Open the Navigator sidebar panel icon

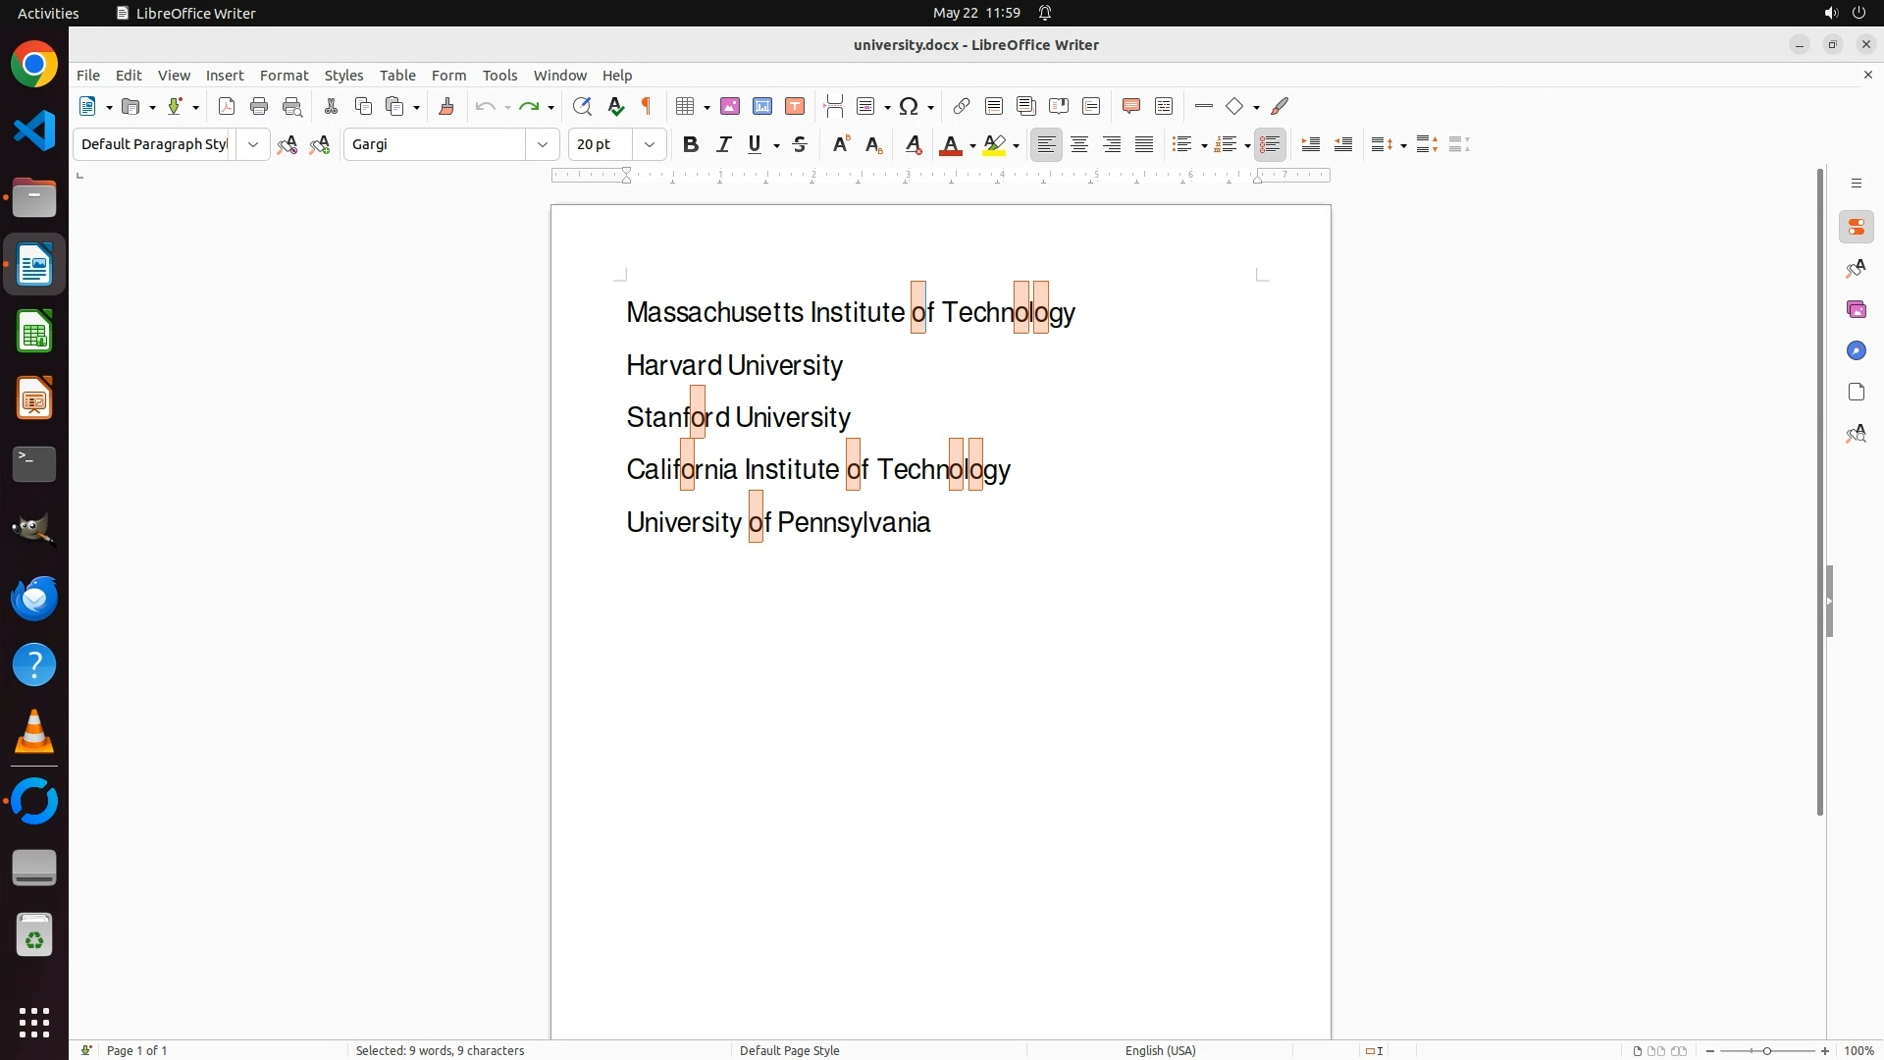[x=1856, y=350]
